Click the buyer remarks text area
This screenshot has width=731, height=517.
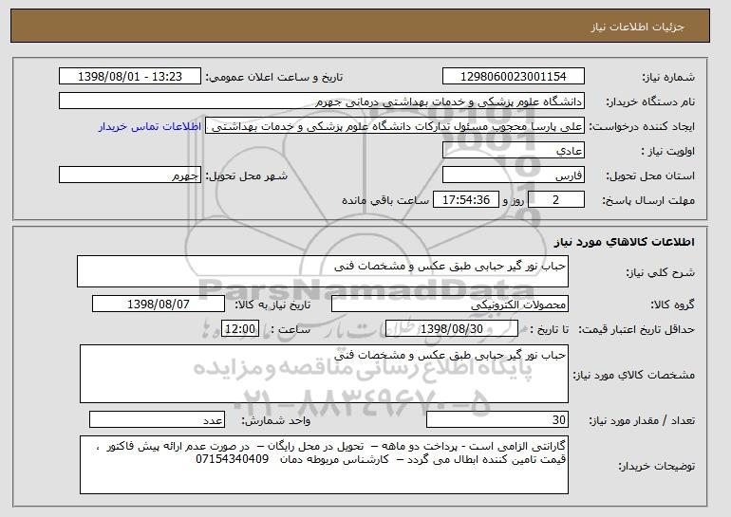[x=324, y=465]
